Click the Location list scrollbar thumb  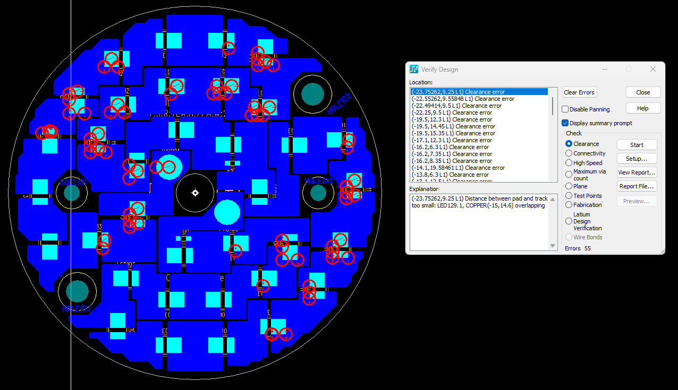pos(553,105)
